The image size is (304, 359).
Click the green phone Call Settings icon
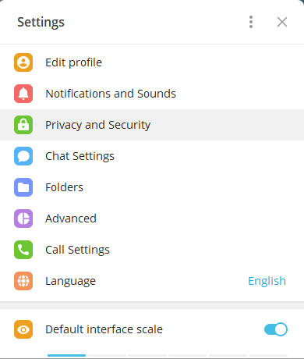(x=23, y=250)
